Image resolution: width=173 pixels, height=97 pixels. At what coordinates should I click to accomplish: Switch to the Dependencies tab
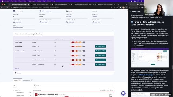click(28, 80)
